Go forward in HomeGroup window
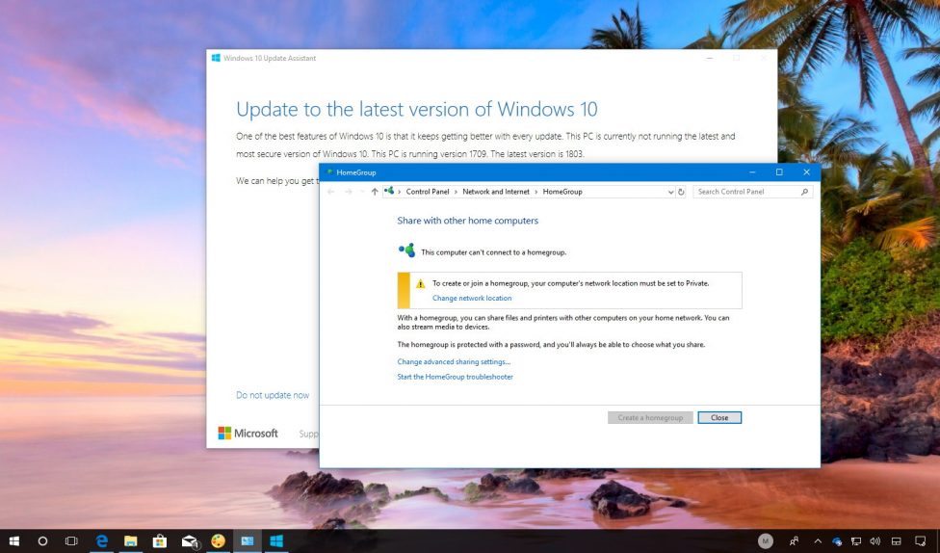 click(349, 192)
